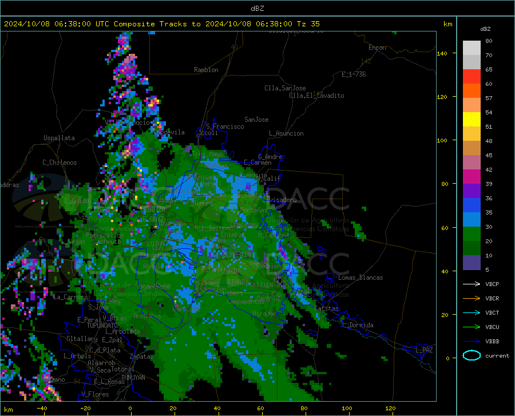This screenshot has width=515, height=416.
Task: Click the VBCU legend label
Action: pyautogui.click(x=492, y=327)
